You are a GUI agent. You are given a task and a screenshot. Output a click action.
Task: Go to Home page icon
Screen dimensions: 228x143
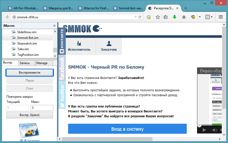[184, 17]
